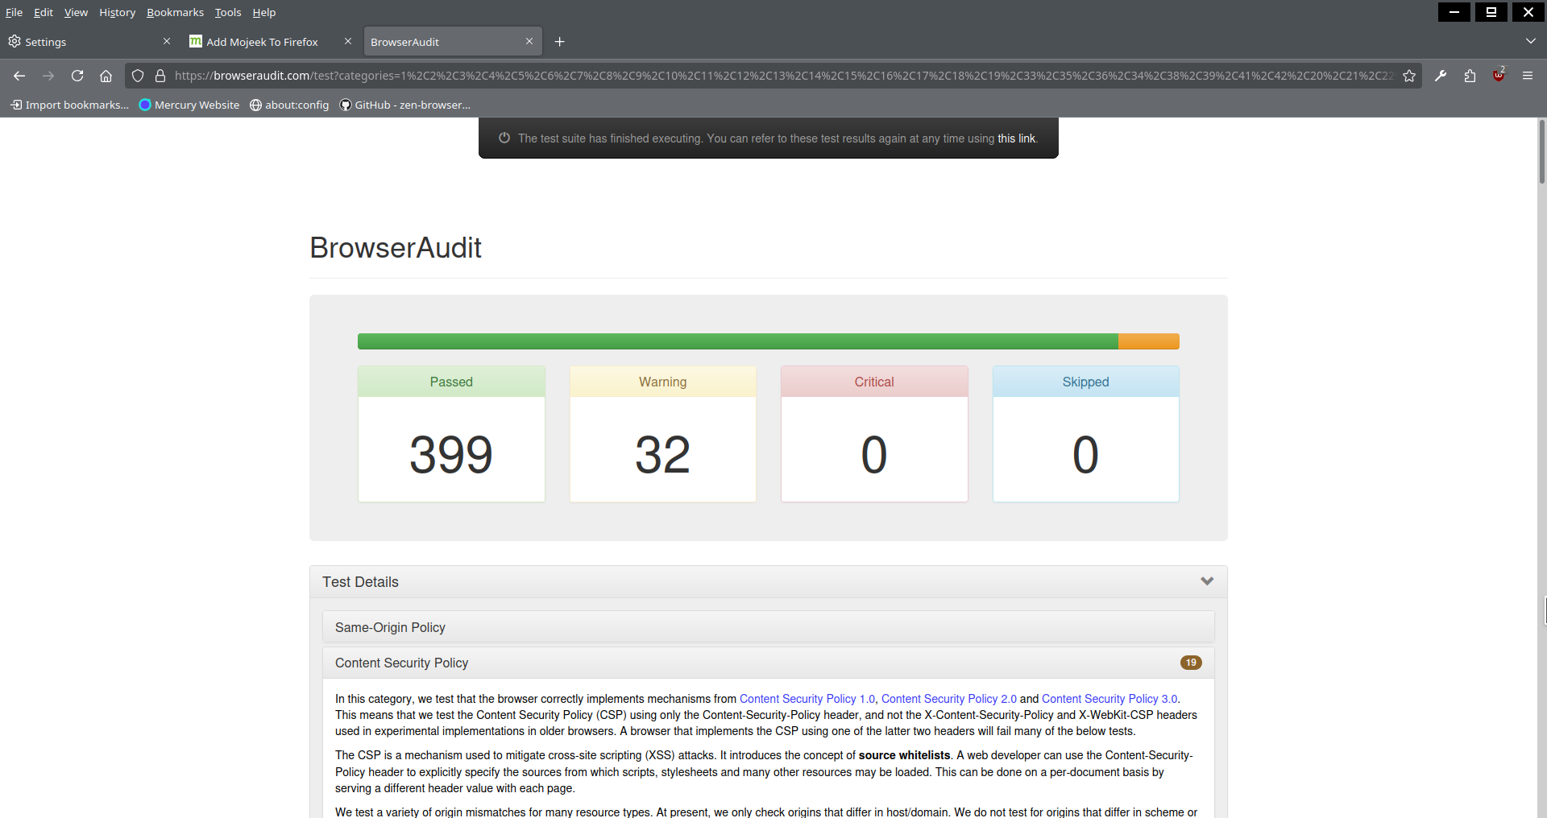The image size is (1547, 818).
Task: Click the power icon in notification
Action: (x=504, y=138)
